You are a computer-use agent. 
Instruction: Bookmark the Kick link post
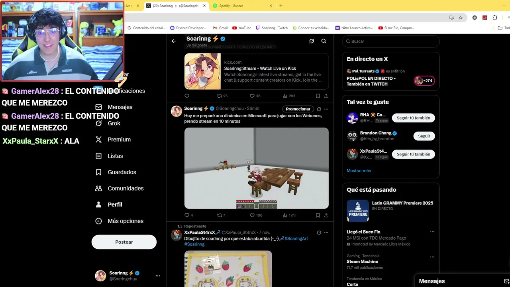click(318, 96)
